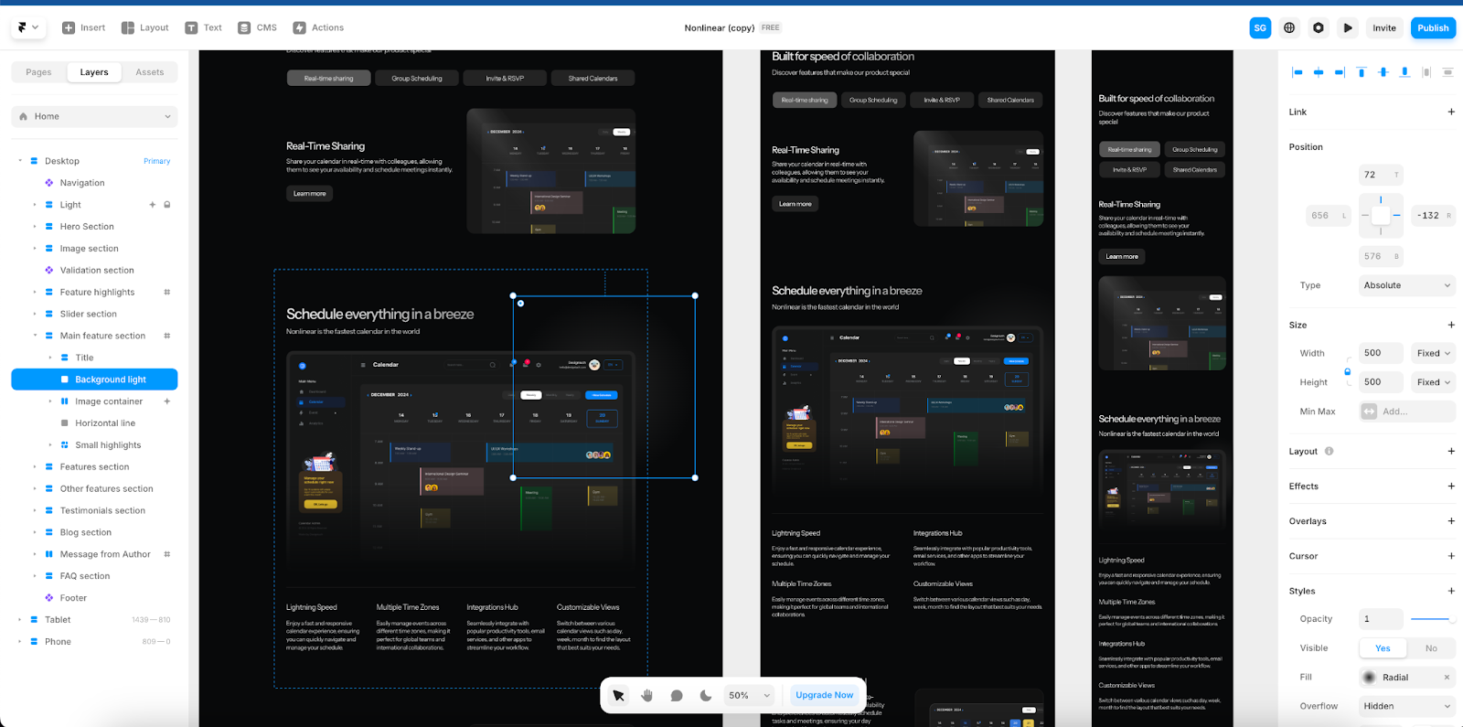Toggle the right pin in position constraint box

pyautogui.click(x=1397, y=216)
